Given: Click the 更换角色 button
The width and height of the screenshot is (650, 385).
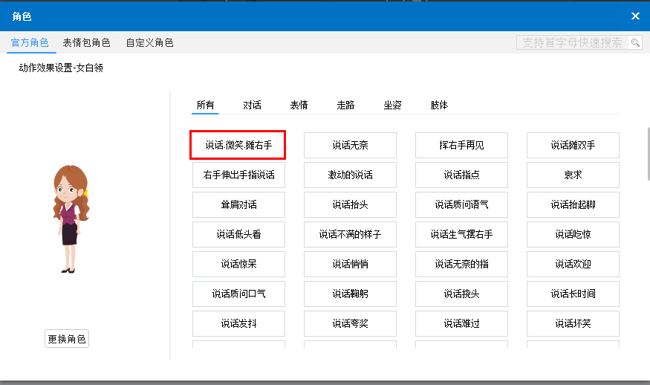Looking at the screenshot, I should [x=67, y=339].
